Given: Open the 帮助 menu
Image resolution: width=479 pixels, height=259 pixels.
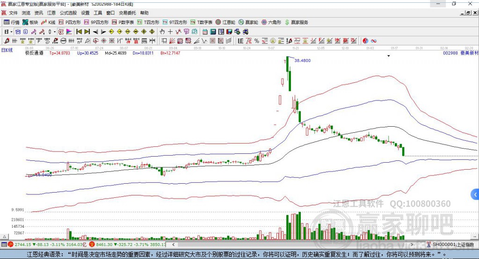Looking at the screenshot, I should pyautogui.click(x=144, y=13).
